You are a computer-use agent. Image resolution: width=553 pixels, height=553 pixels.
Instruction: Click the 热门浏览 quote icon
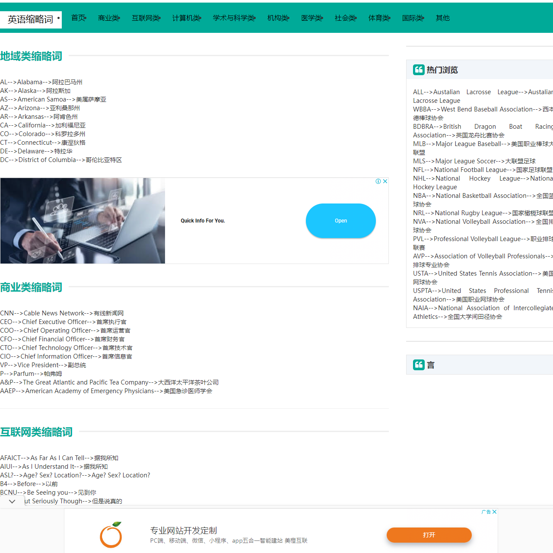coord(419,70)
